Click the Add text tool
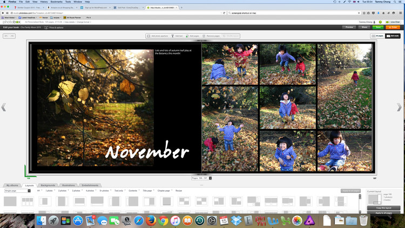Screen dimensions: 405x228 coord(177,36)
